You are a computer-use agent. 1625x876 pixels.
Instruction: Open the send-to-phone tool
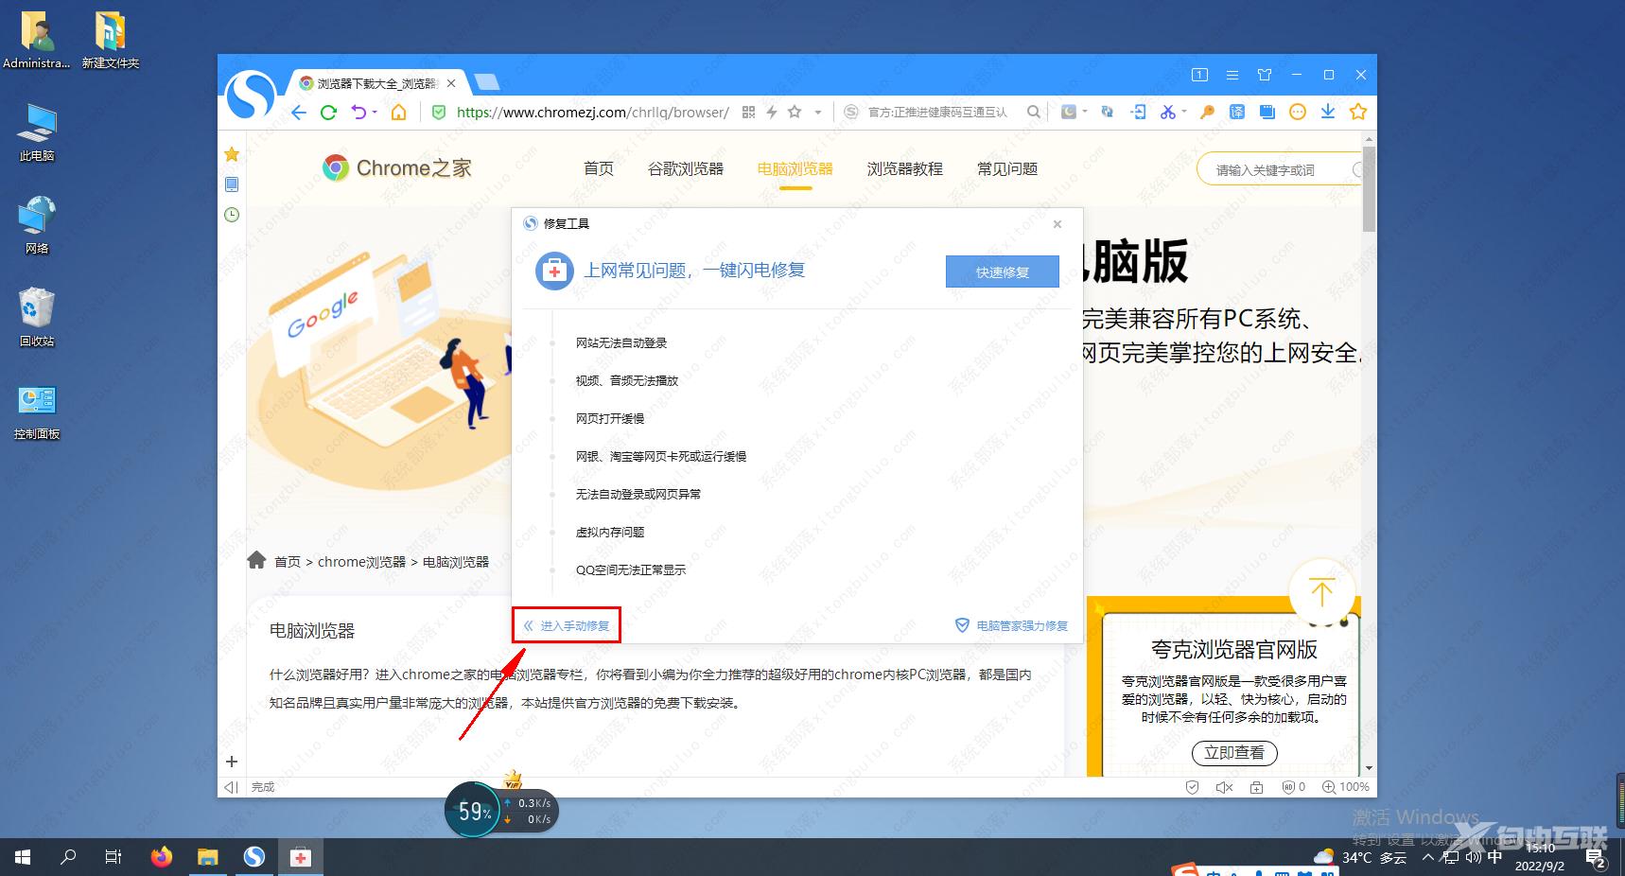1138,112
